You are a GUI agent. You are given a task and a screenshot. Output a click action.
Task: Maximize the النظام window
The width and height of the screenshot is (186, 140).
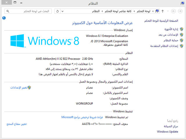tap(15, 2)
